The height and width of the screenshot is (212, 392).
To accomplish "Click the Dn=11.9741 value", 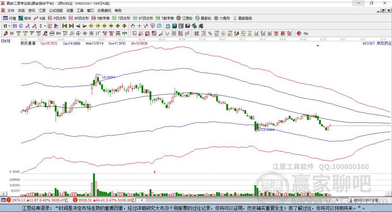I will coord(117,43).
